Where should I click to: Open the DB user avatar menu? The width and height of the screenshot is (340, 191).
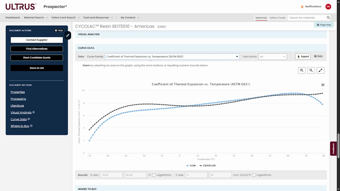[328, 7]
